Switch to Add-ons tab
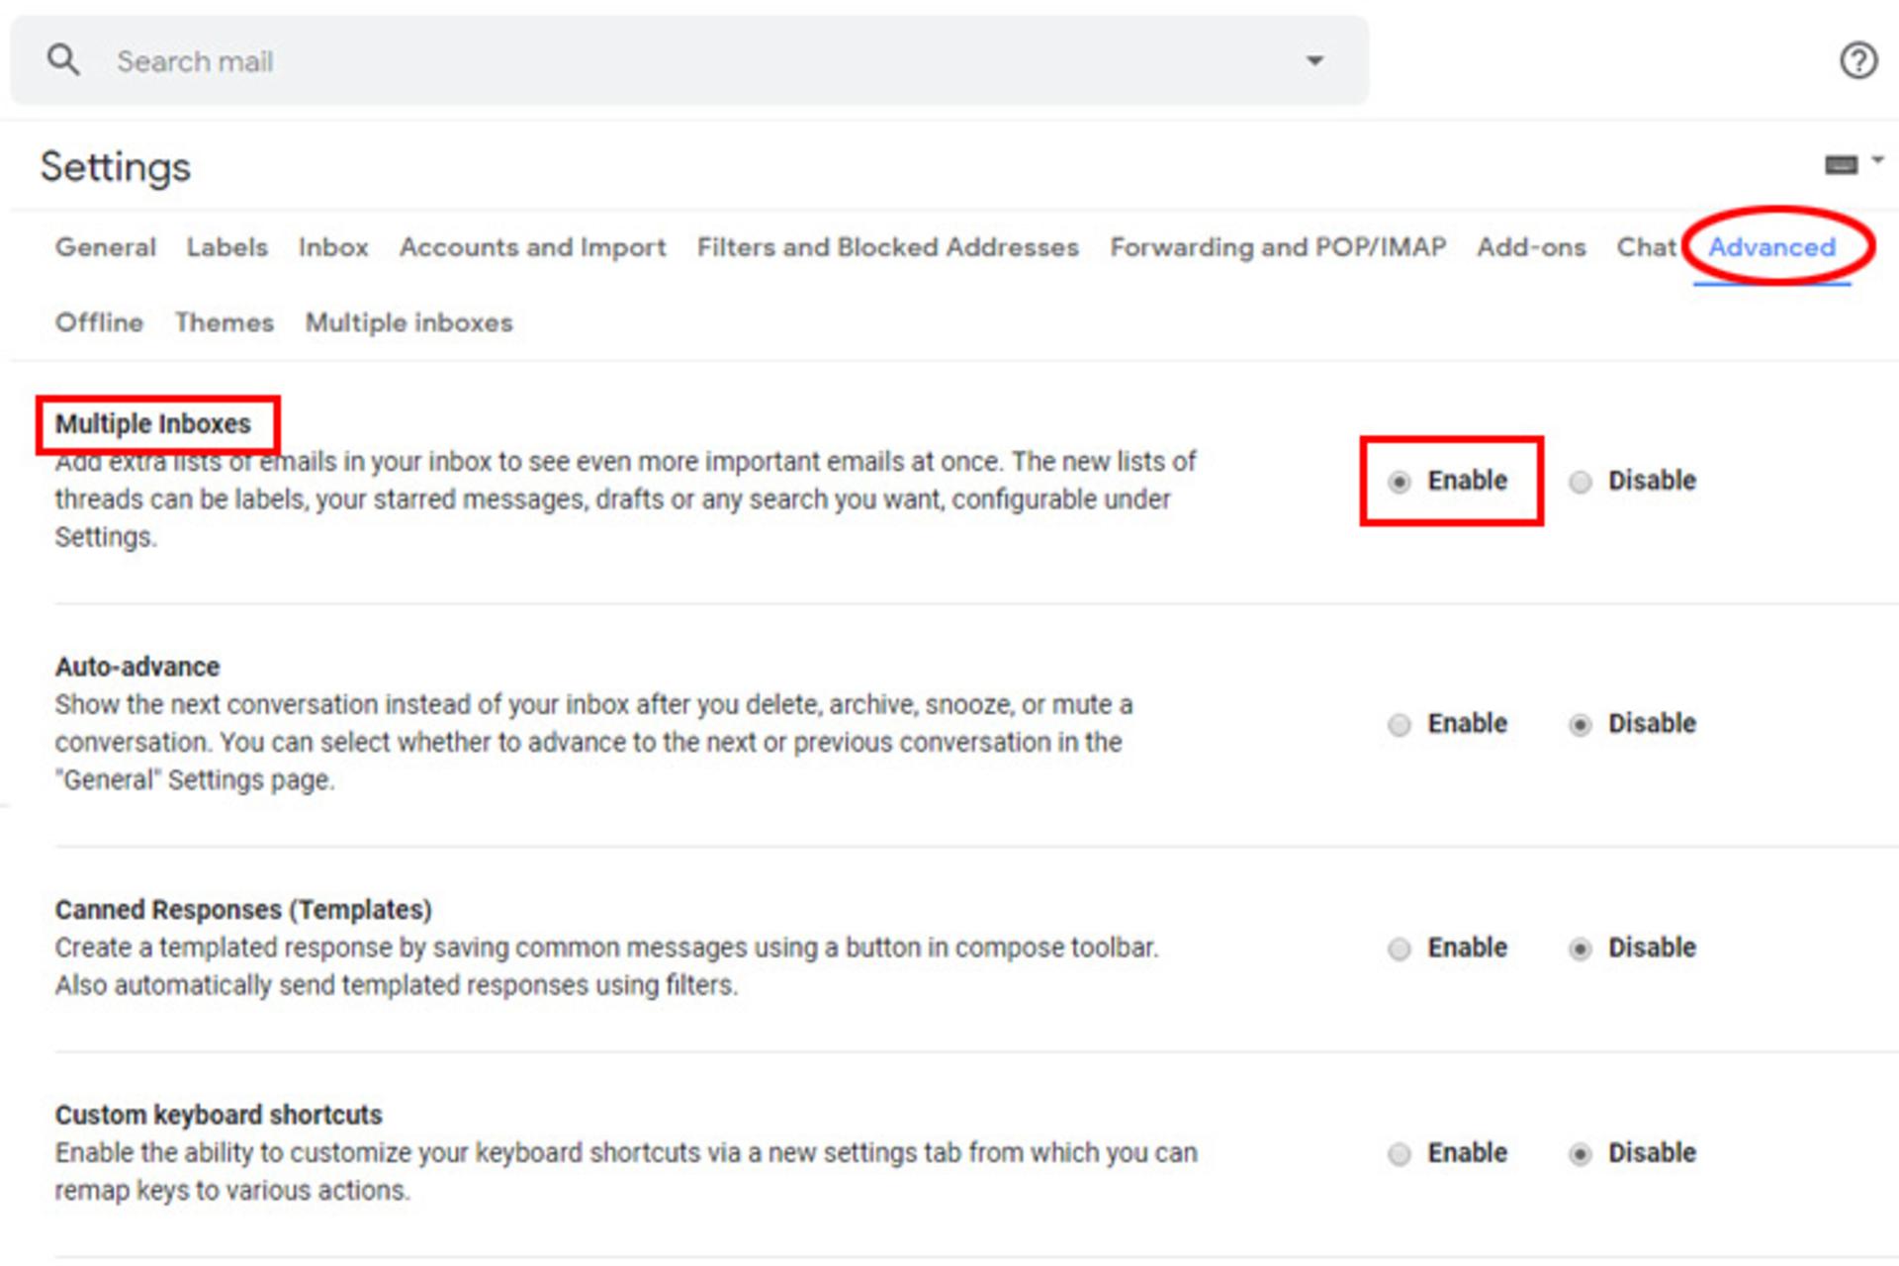 tap(1531, 247)
